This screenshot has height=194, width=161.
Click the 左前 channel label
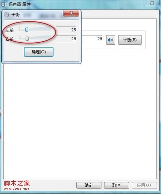point(10,30)
